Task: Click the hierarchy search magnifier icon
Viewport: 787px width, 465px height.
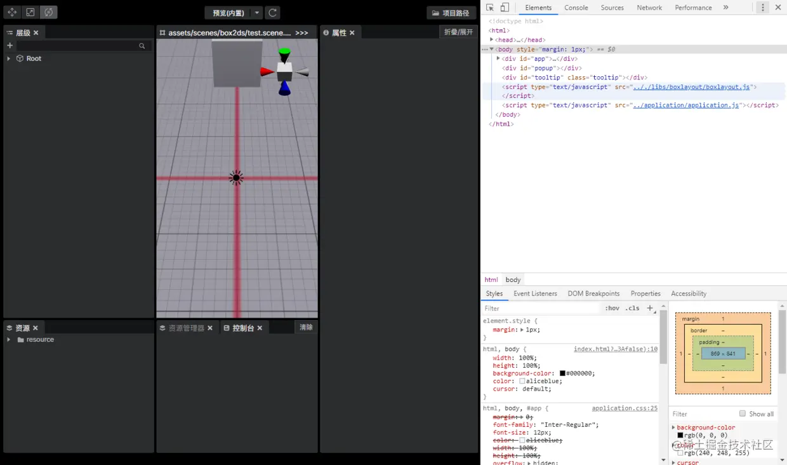Action: point(142,46)
